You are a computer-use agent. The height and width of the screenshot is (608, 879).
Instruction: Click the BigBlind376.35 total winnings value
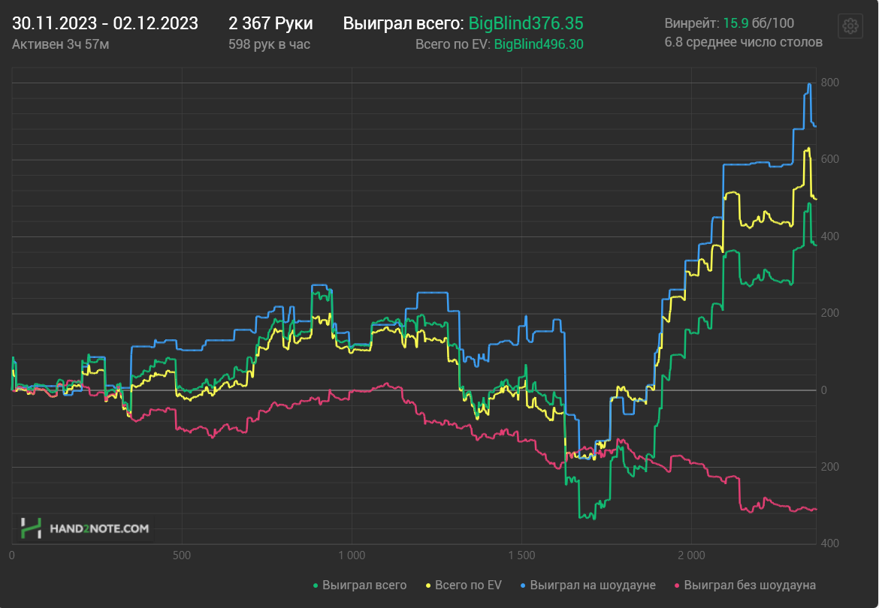coord(526,23)
